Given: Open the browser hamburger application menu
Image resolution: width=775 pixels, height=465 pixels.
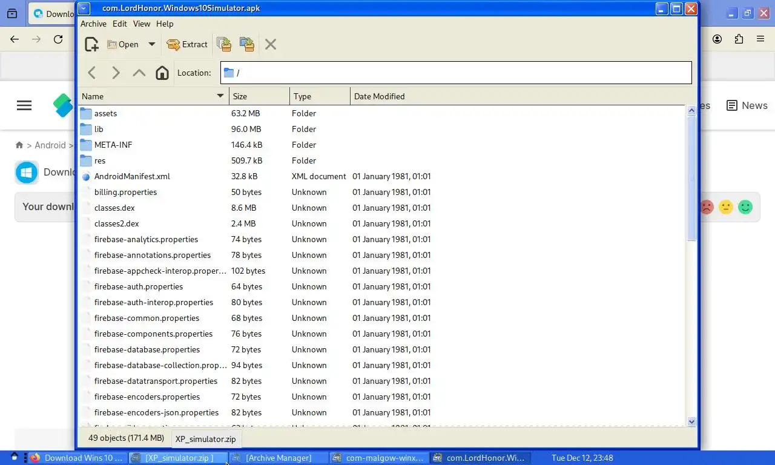Looking at the screenshot, I should [x=760, y=39].
